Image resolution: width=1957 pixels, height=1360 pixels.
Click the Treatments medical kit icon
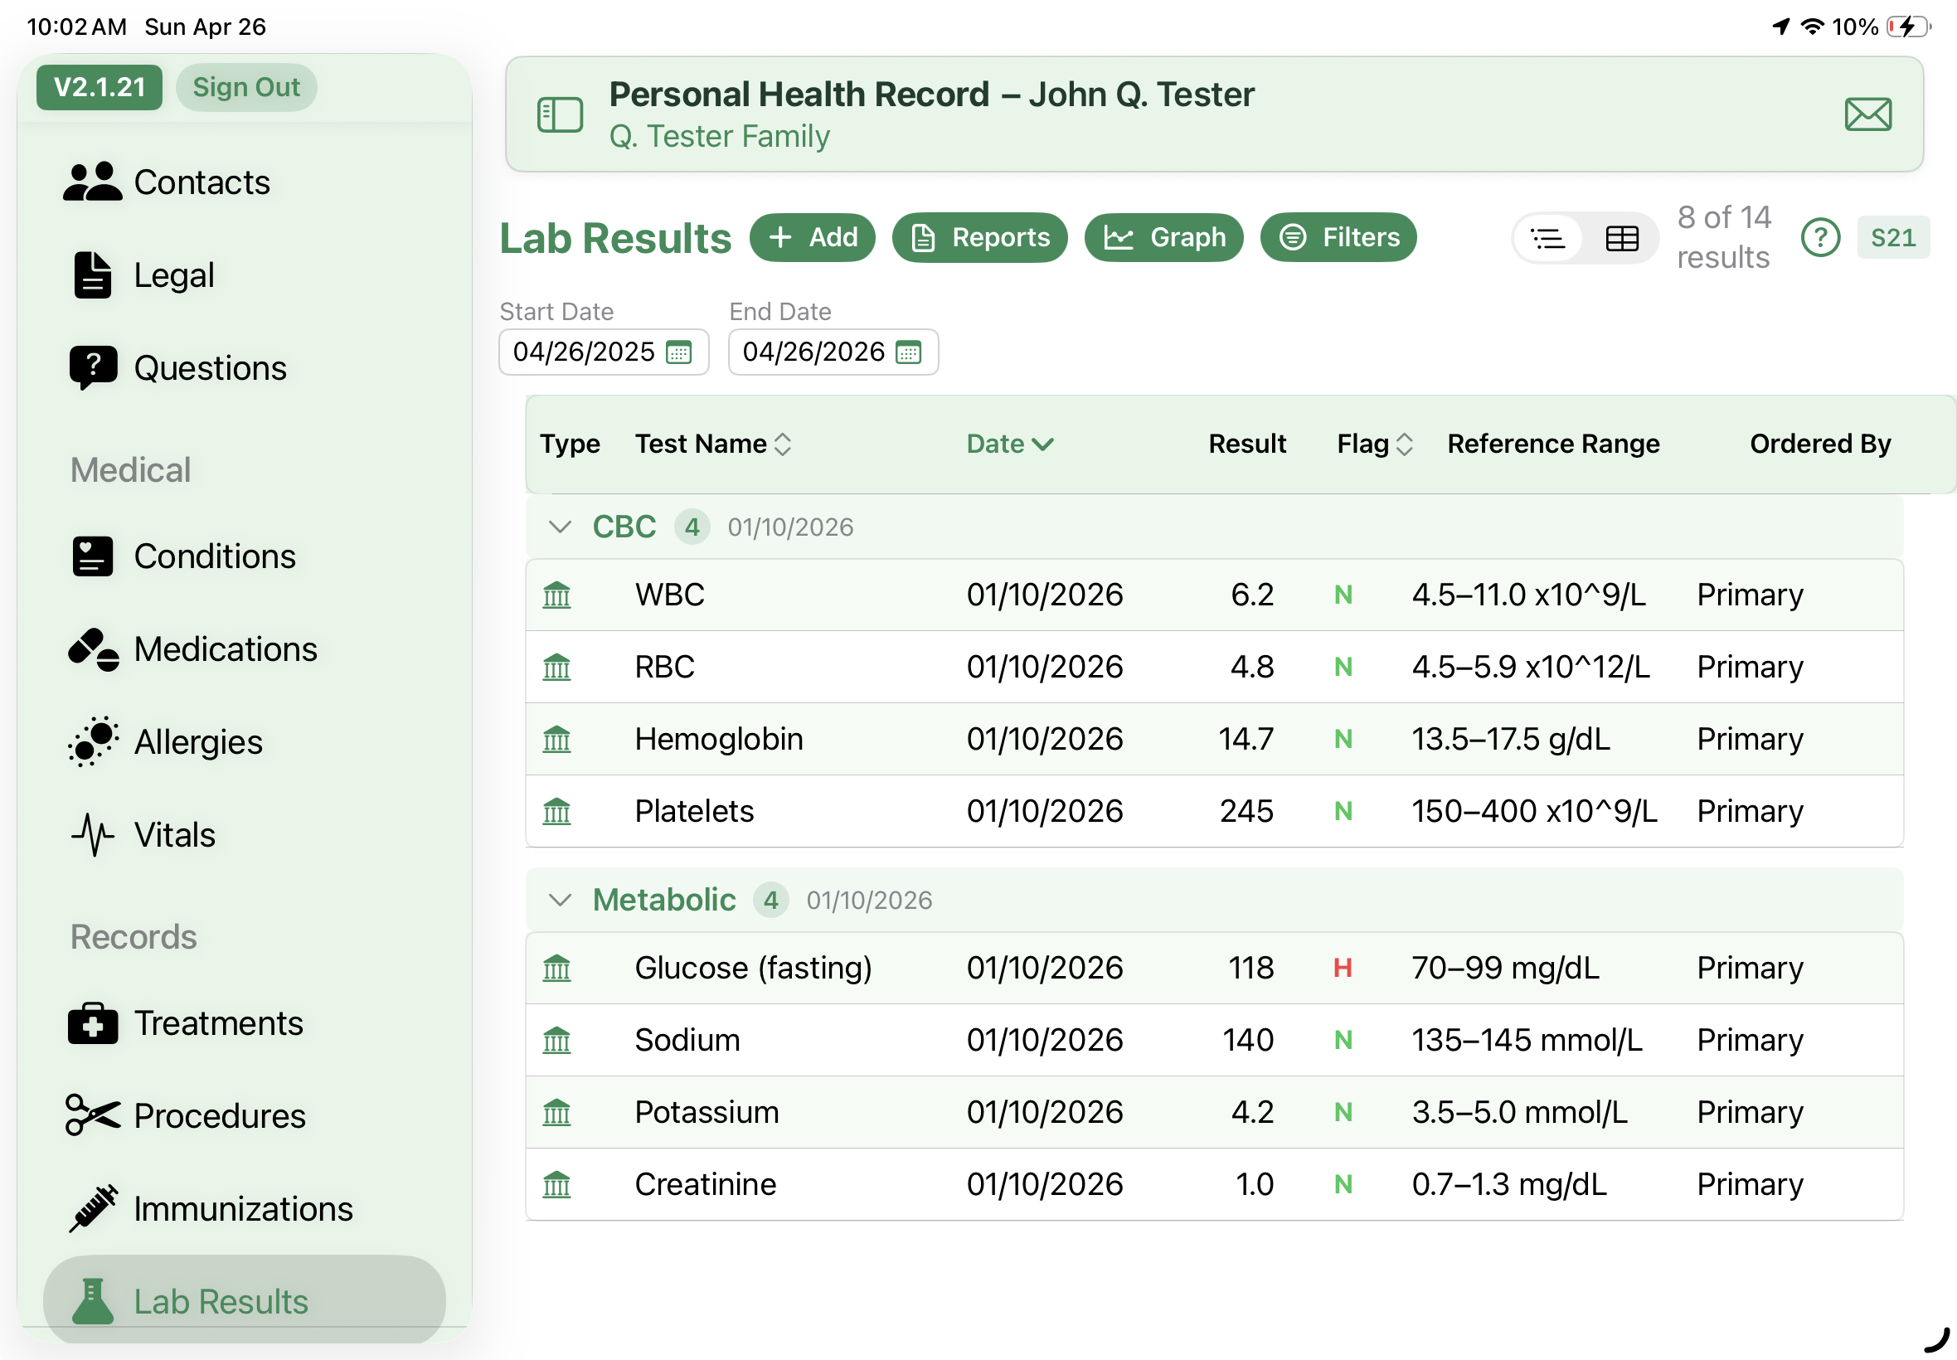click(92, 1022)
